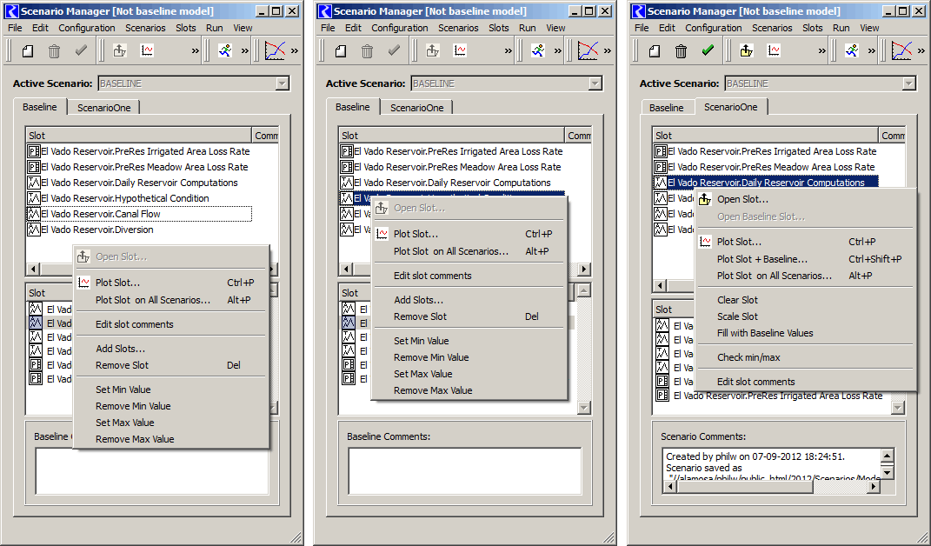Screen dimensions: 931x546
Task: Click the running man run icon in left window
Action: 225,51
